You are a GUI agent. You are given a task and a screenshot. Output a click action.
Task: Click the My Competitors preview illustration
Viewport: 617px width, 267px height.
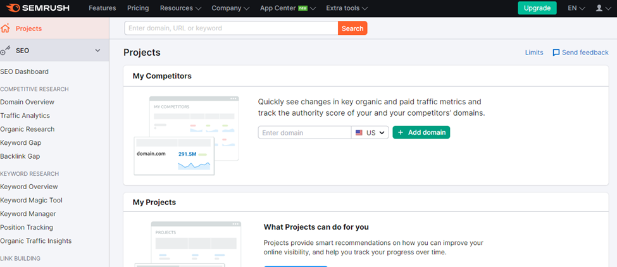(x=186, y=135)
